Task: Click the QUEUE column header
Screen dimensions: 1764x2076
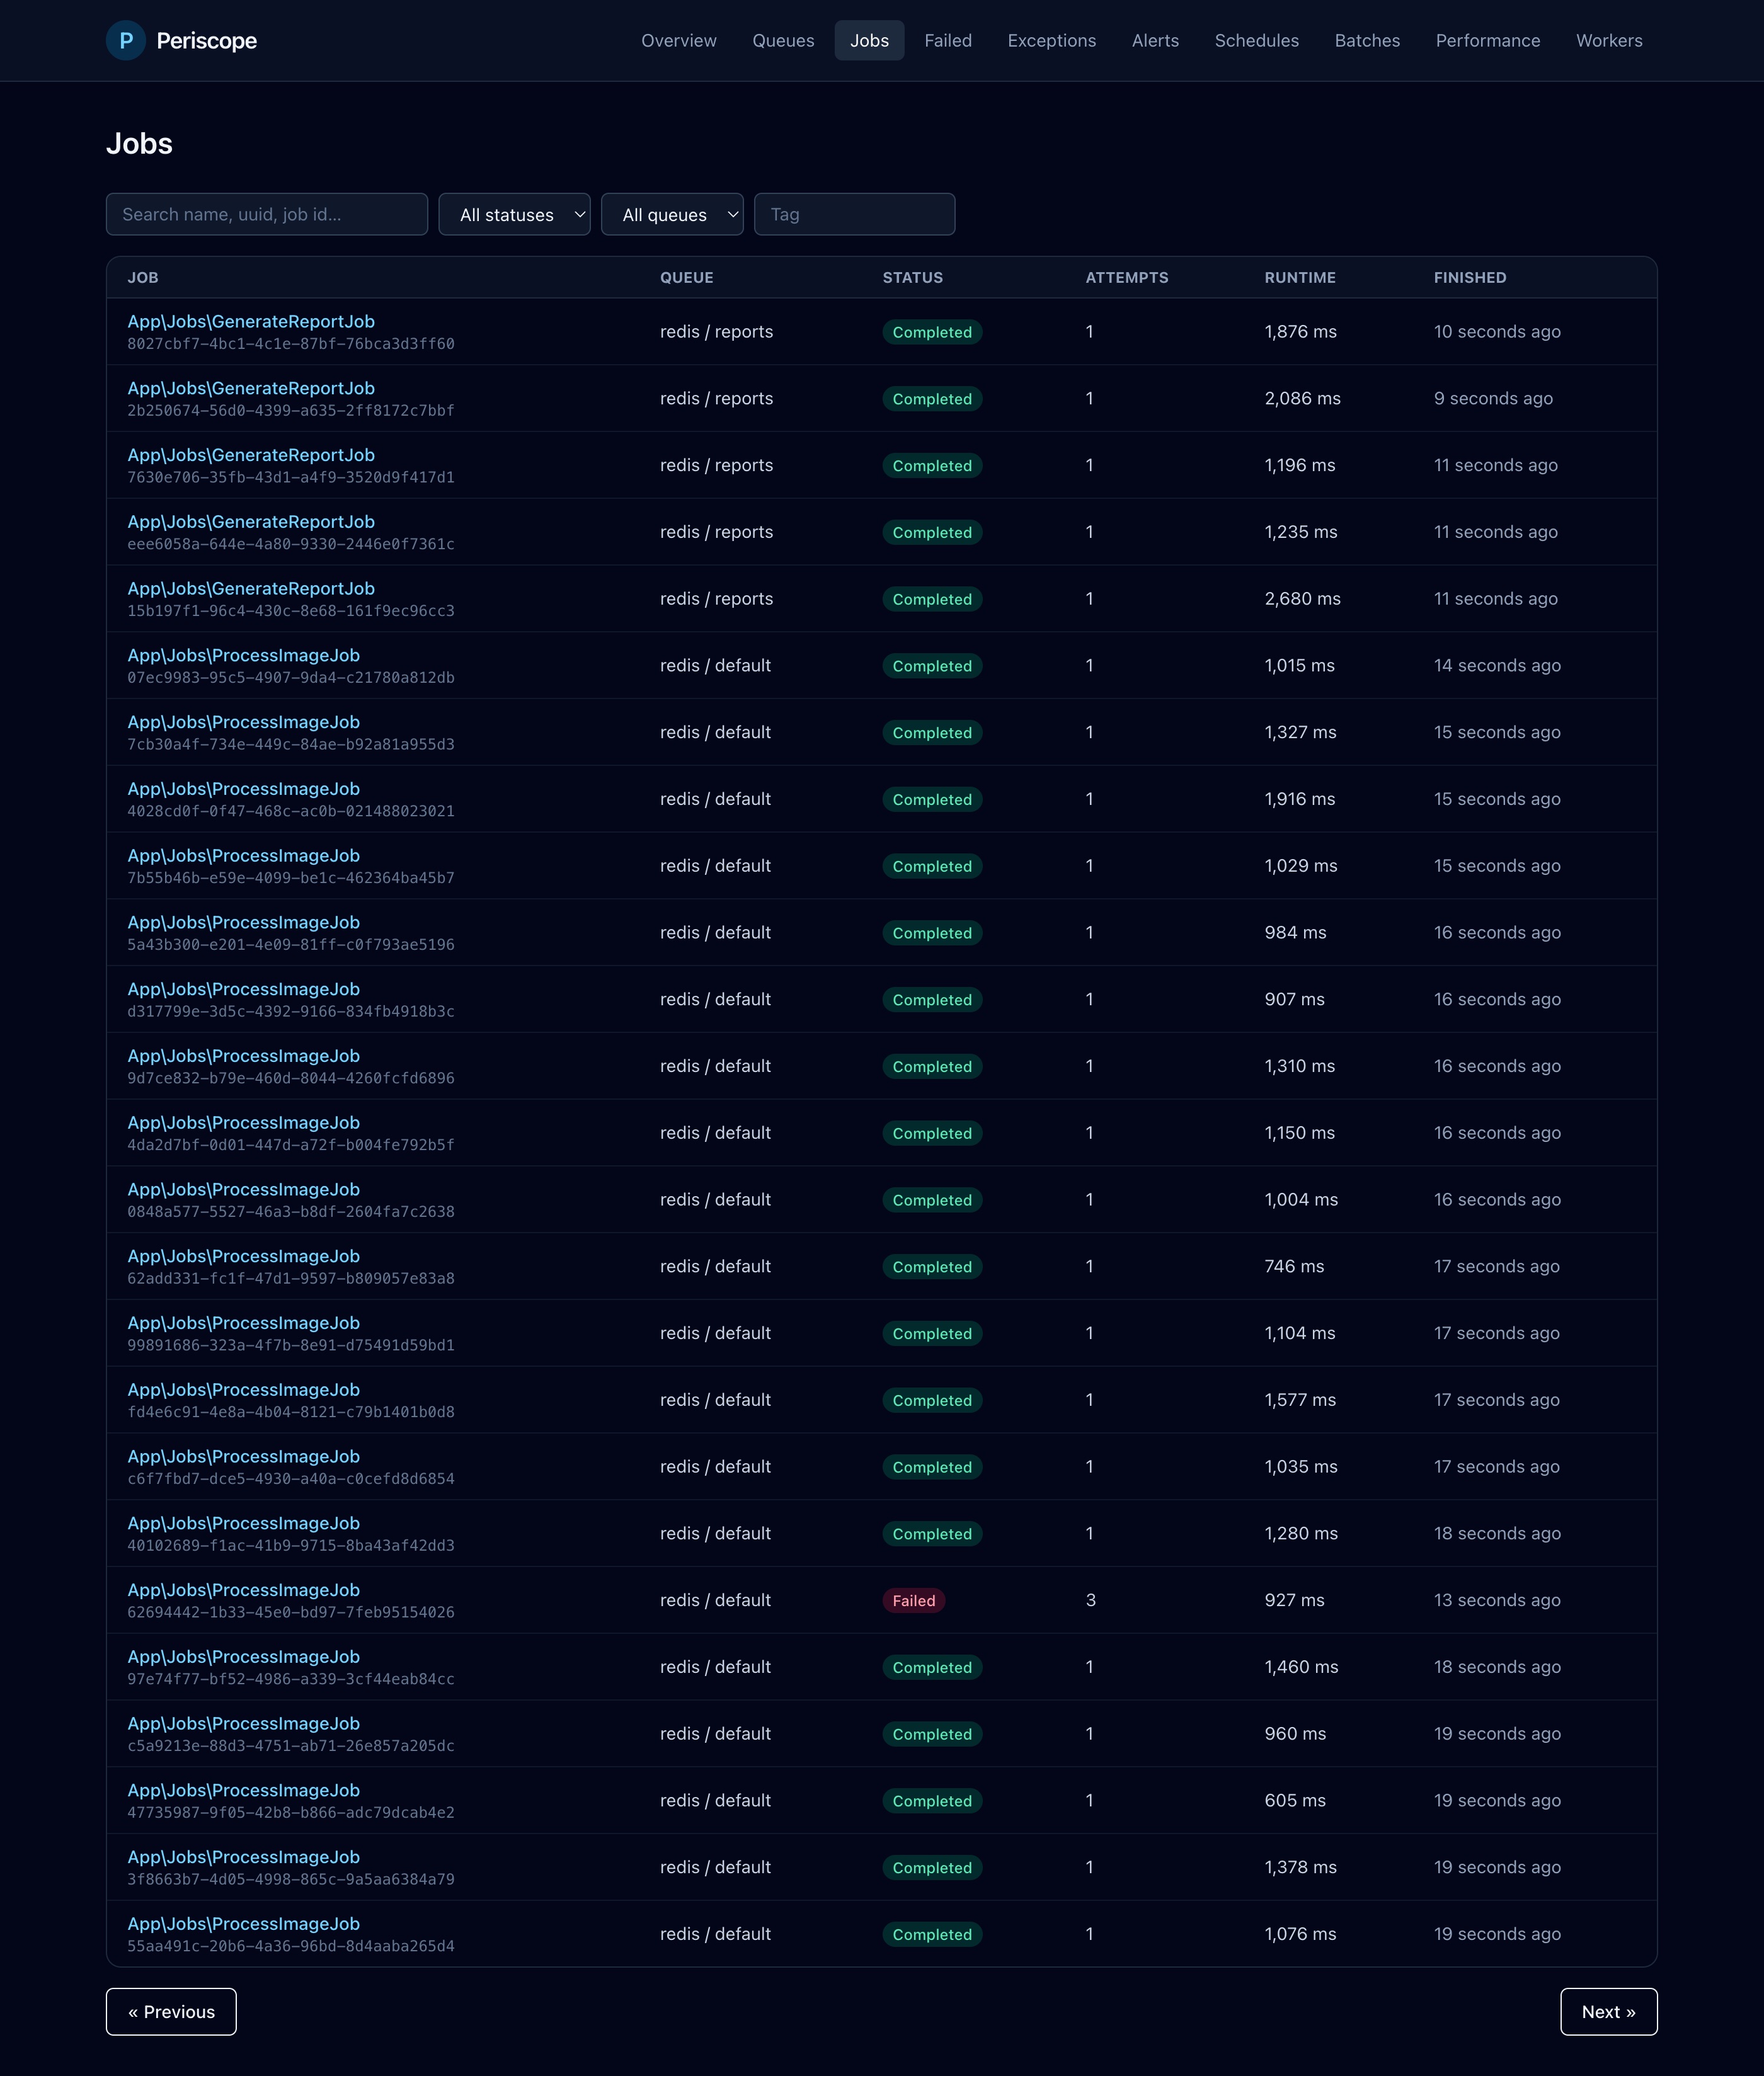Action: (x=686, y=277)
